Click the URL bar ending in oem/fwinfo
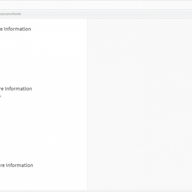 coord(96,14)
